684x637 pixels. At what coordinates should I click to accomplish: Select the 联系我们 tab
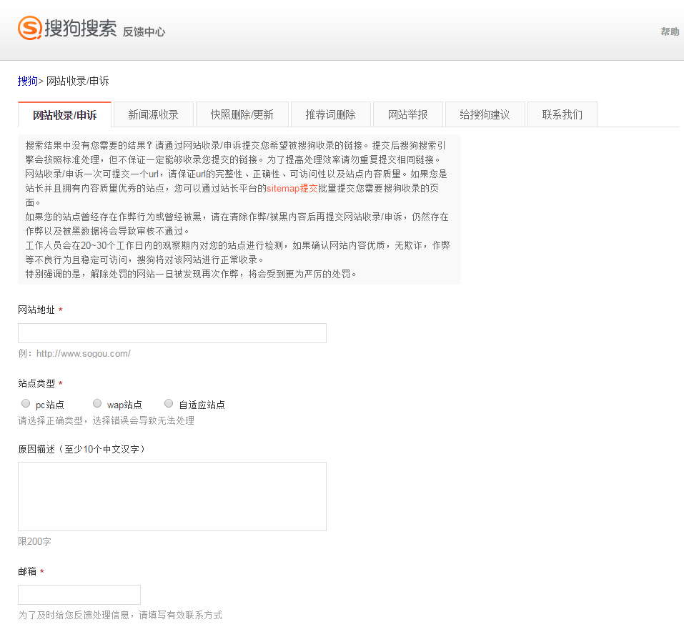tap(562, 114)
